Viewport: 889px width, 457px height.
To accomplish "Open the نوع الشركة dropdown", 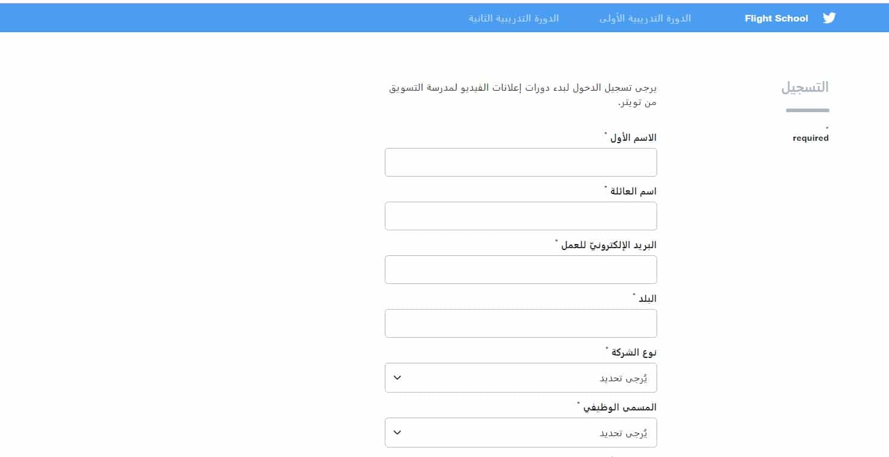I will tap(520, 378).
